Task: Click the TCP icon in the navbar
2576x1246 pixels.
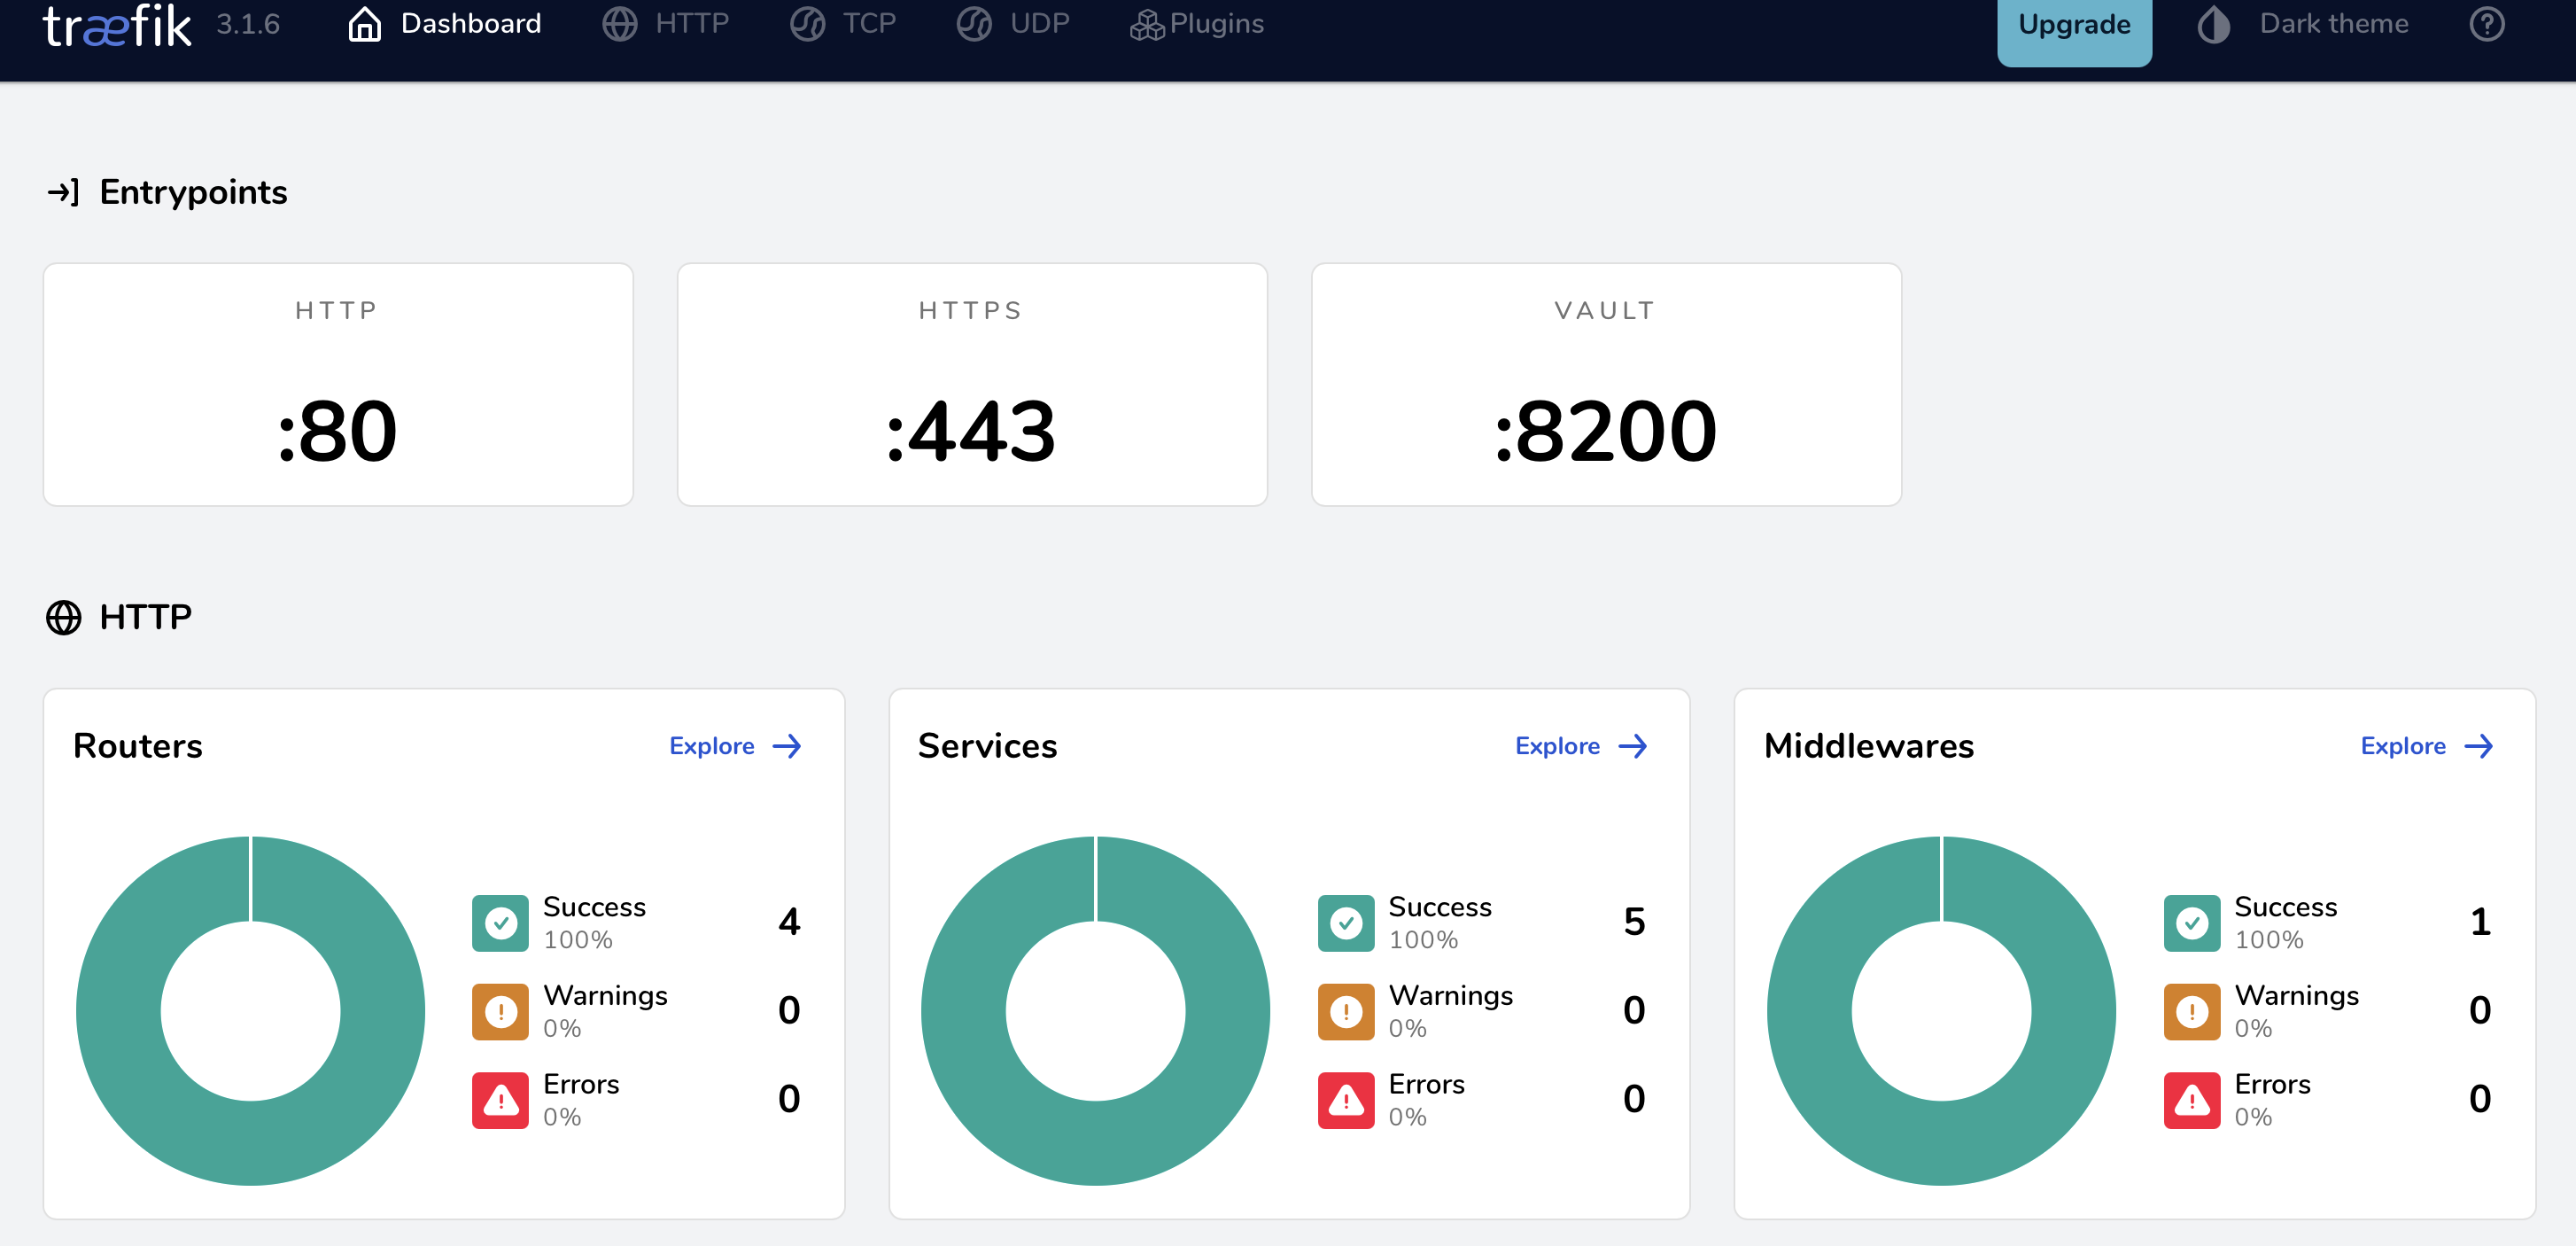Action: coord(806,24)
